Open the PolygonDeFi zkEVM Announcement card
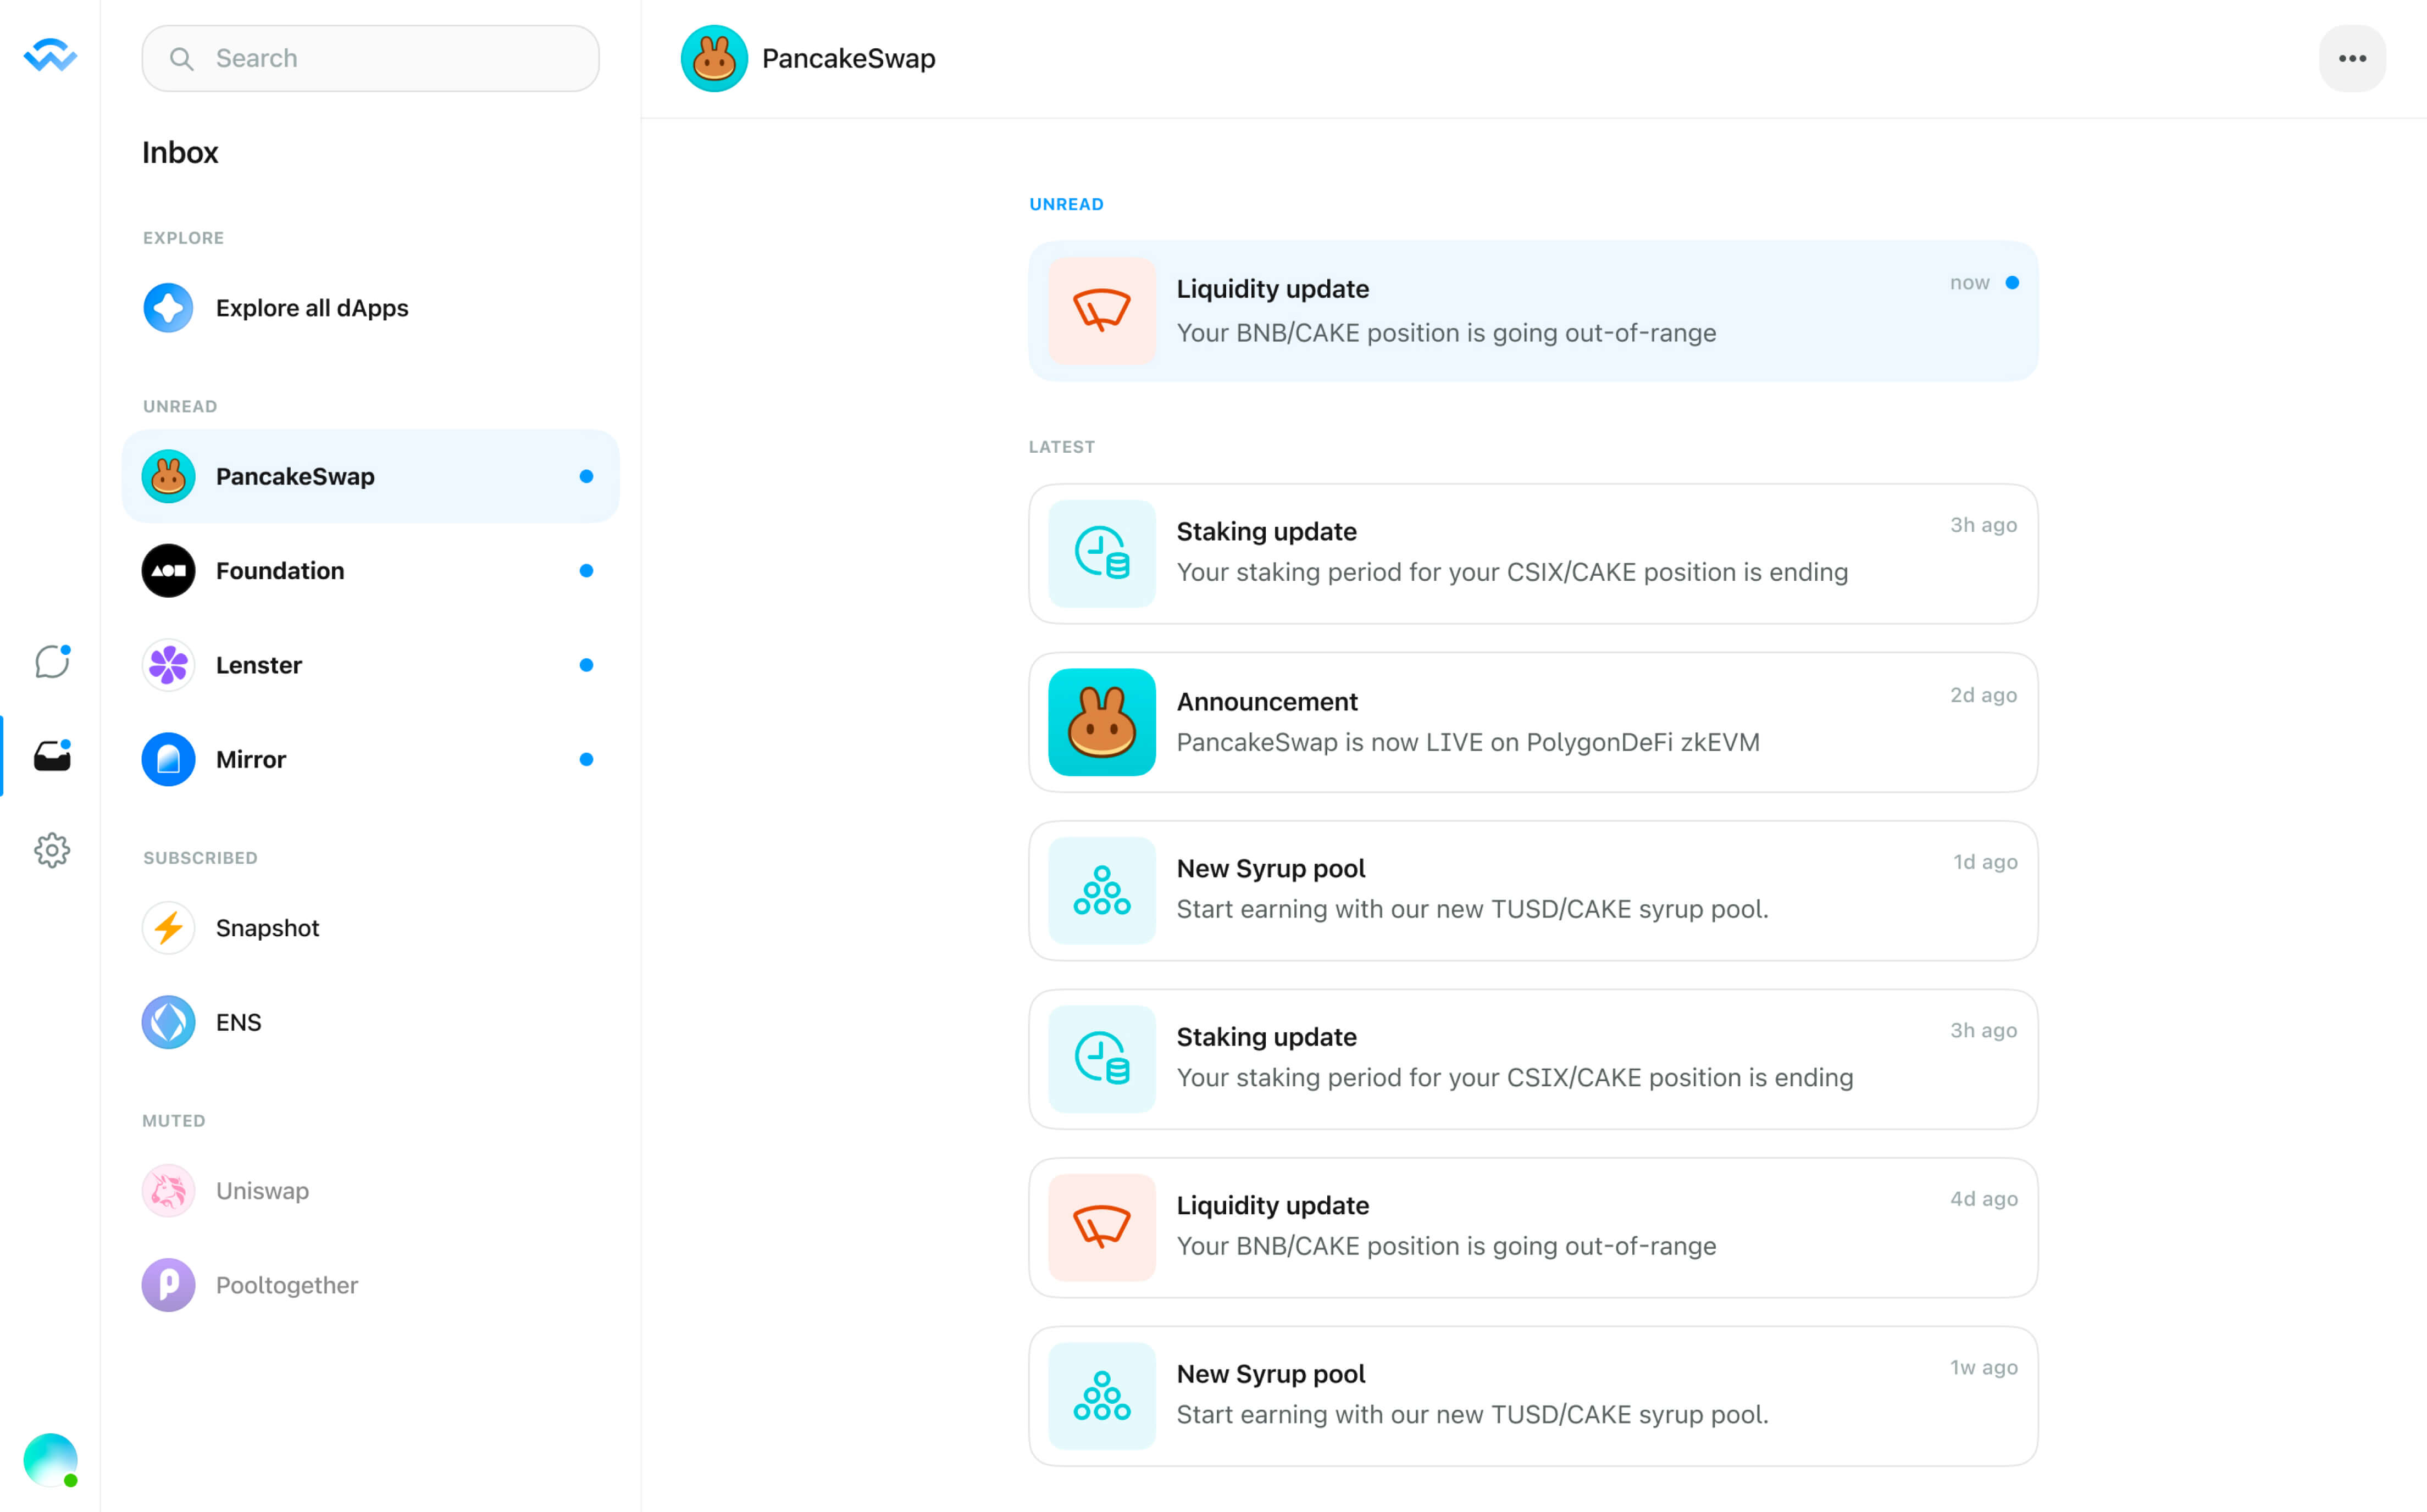 click(x=1532, y=722)
